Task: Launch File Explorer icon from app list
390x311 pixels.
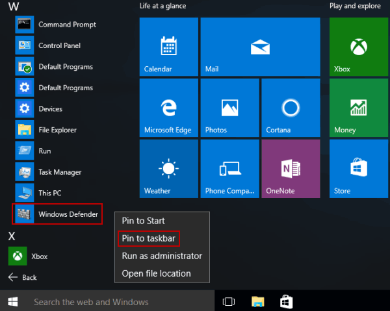Action: click(x=25, y=130)
